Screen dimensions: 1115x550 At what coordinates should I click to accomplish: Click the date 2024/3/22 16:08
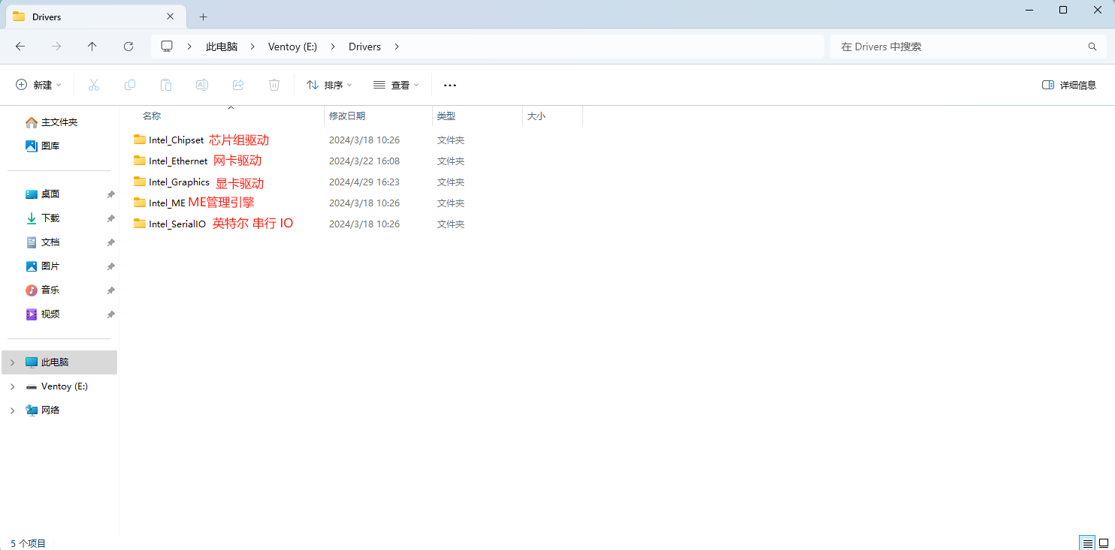click(364, 161)
